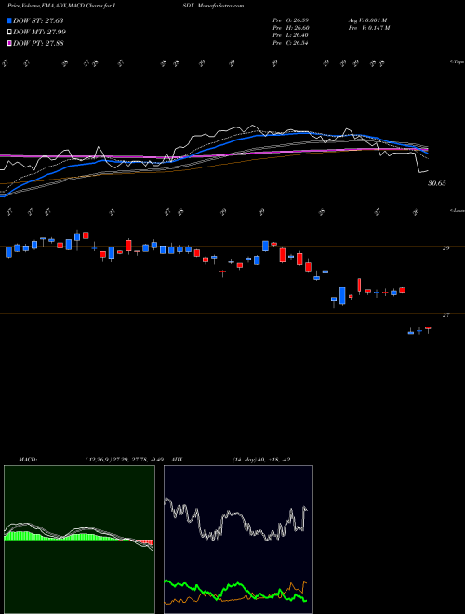This screenshot has height=614, width=465.
Task: Click the '<Lows' marker label
Action: coord(457,210)
